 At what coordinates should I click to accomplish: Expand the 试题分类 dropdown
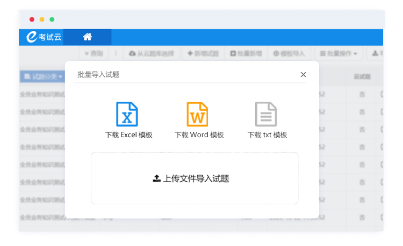tap(43, 77)
